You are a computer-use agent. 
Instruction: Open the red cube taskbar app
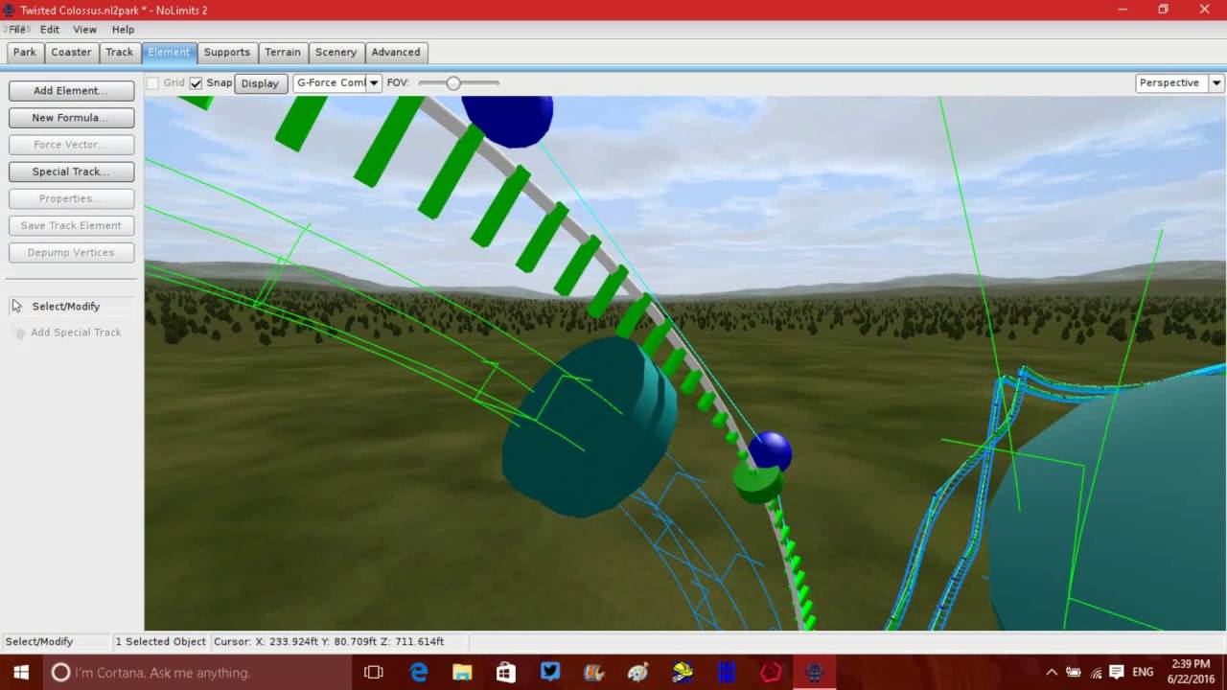[771, 673]
